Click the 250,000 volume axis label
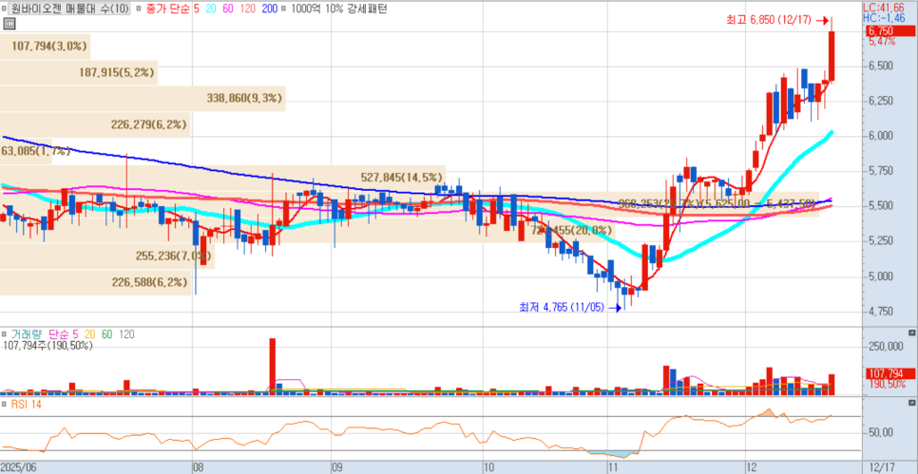 pyautogui.click(x=884, y=346)
